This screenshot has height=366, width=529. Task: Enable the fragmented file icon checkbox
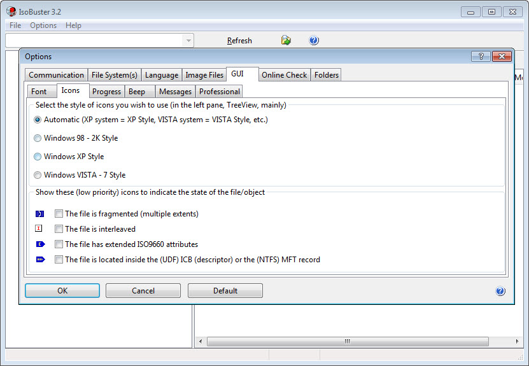tap(59, 213)
